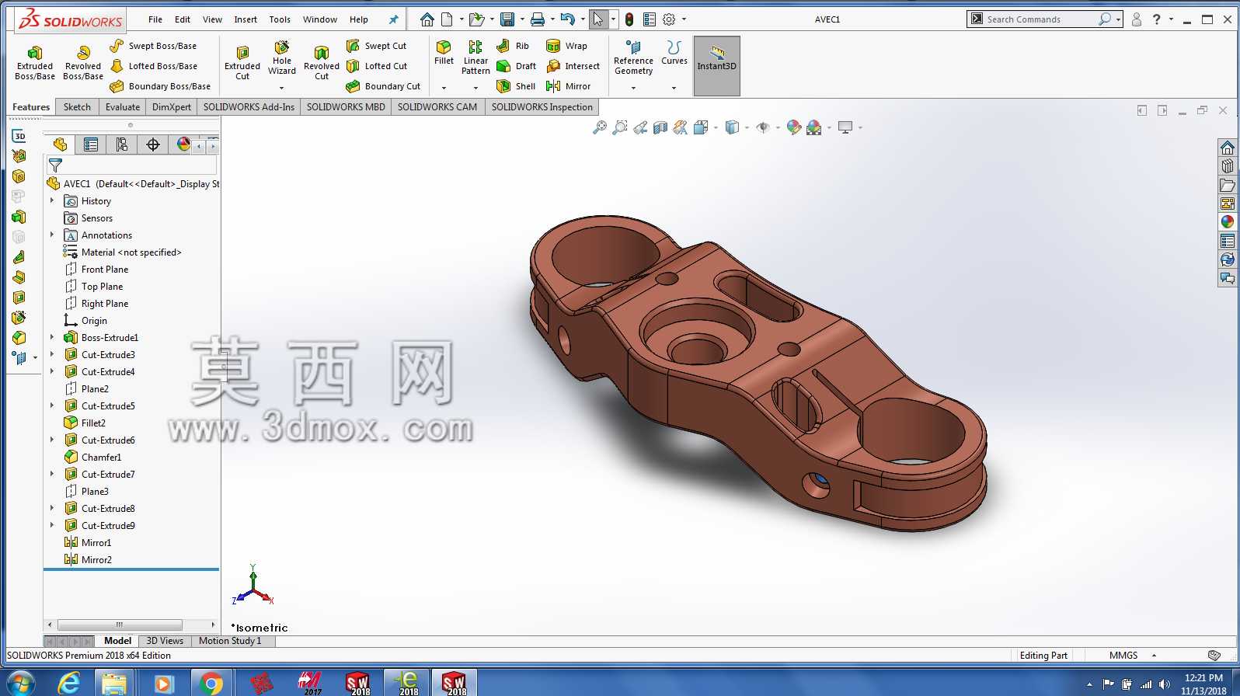1240x696 pixels.
Task: Switch to the Evaluate tab
Action: [123, 107]
